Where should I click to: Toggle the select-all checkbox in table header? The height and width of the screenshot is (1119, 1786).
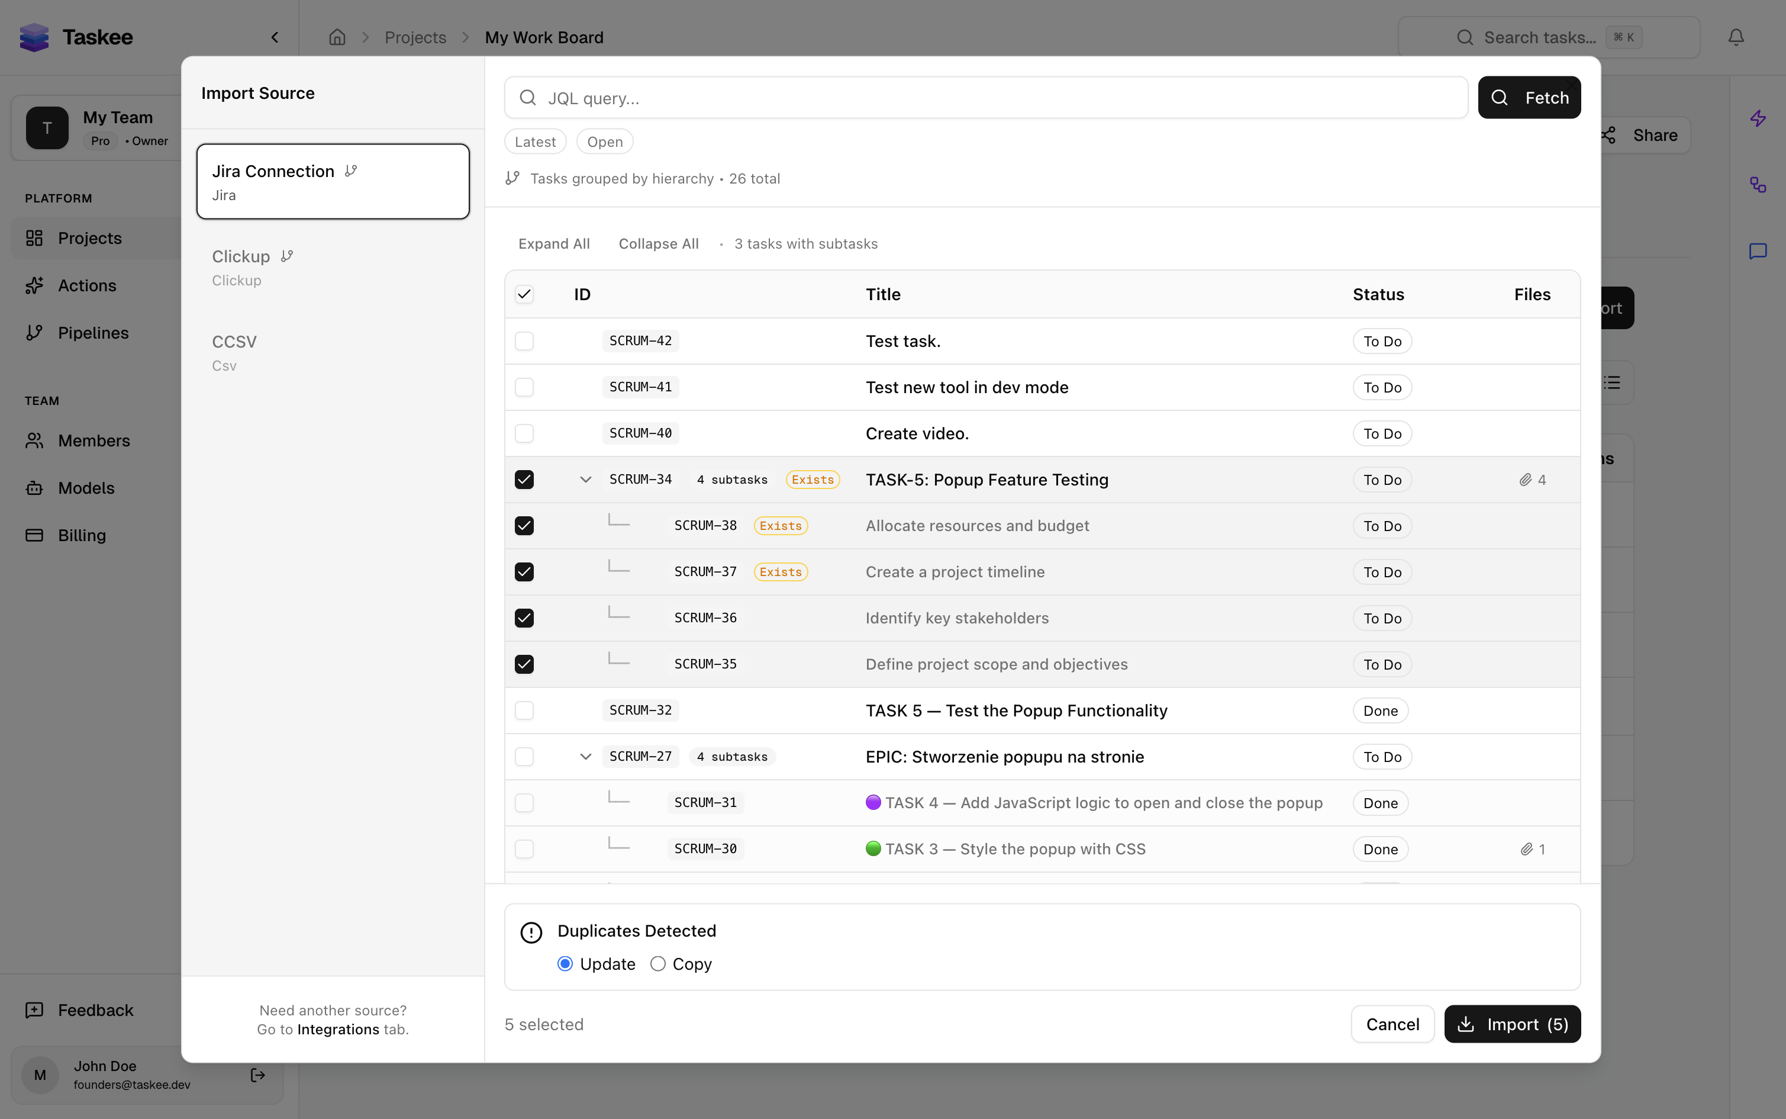pos(524,294)
